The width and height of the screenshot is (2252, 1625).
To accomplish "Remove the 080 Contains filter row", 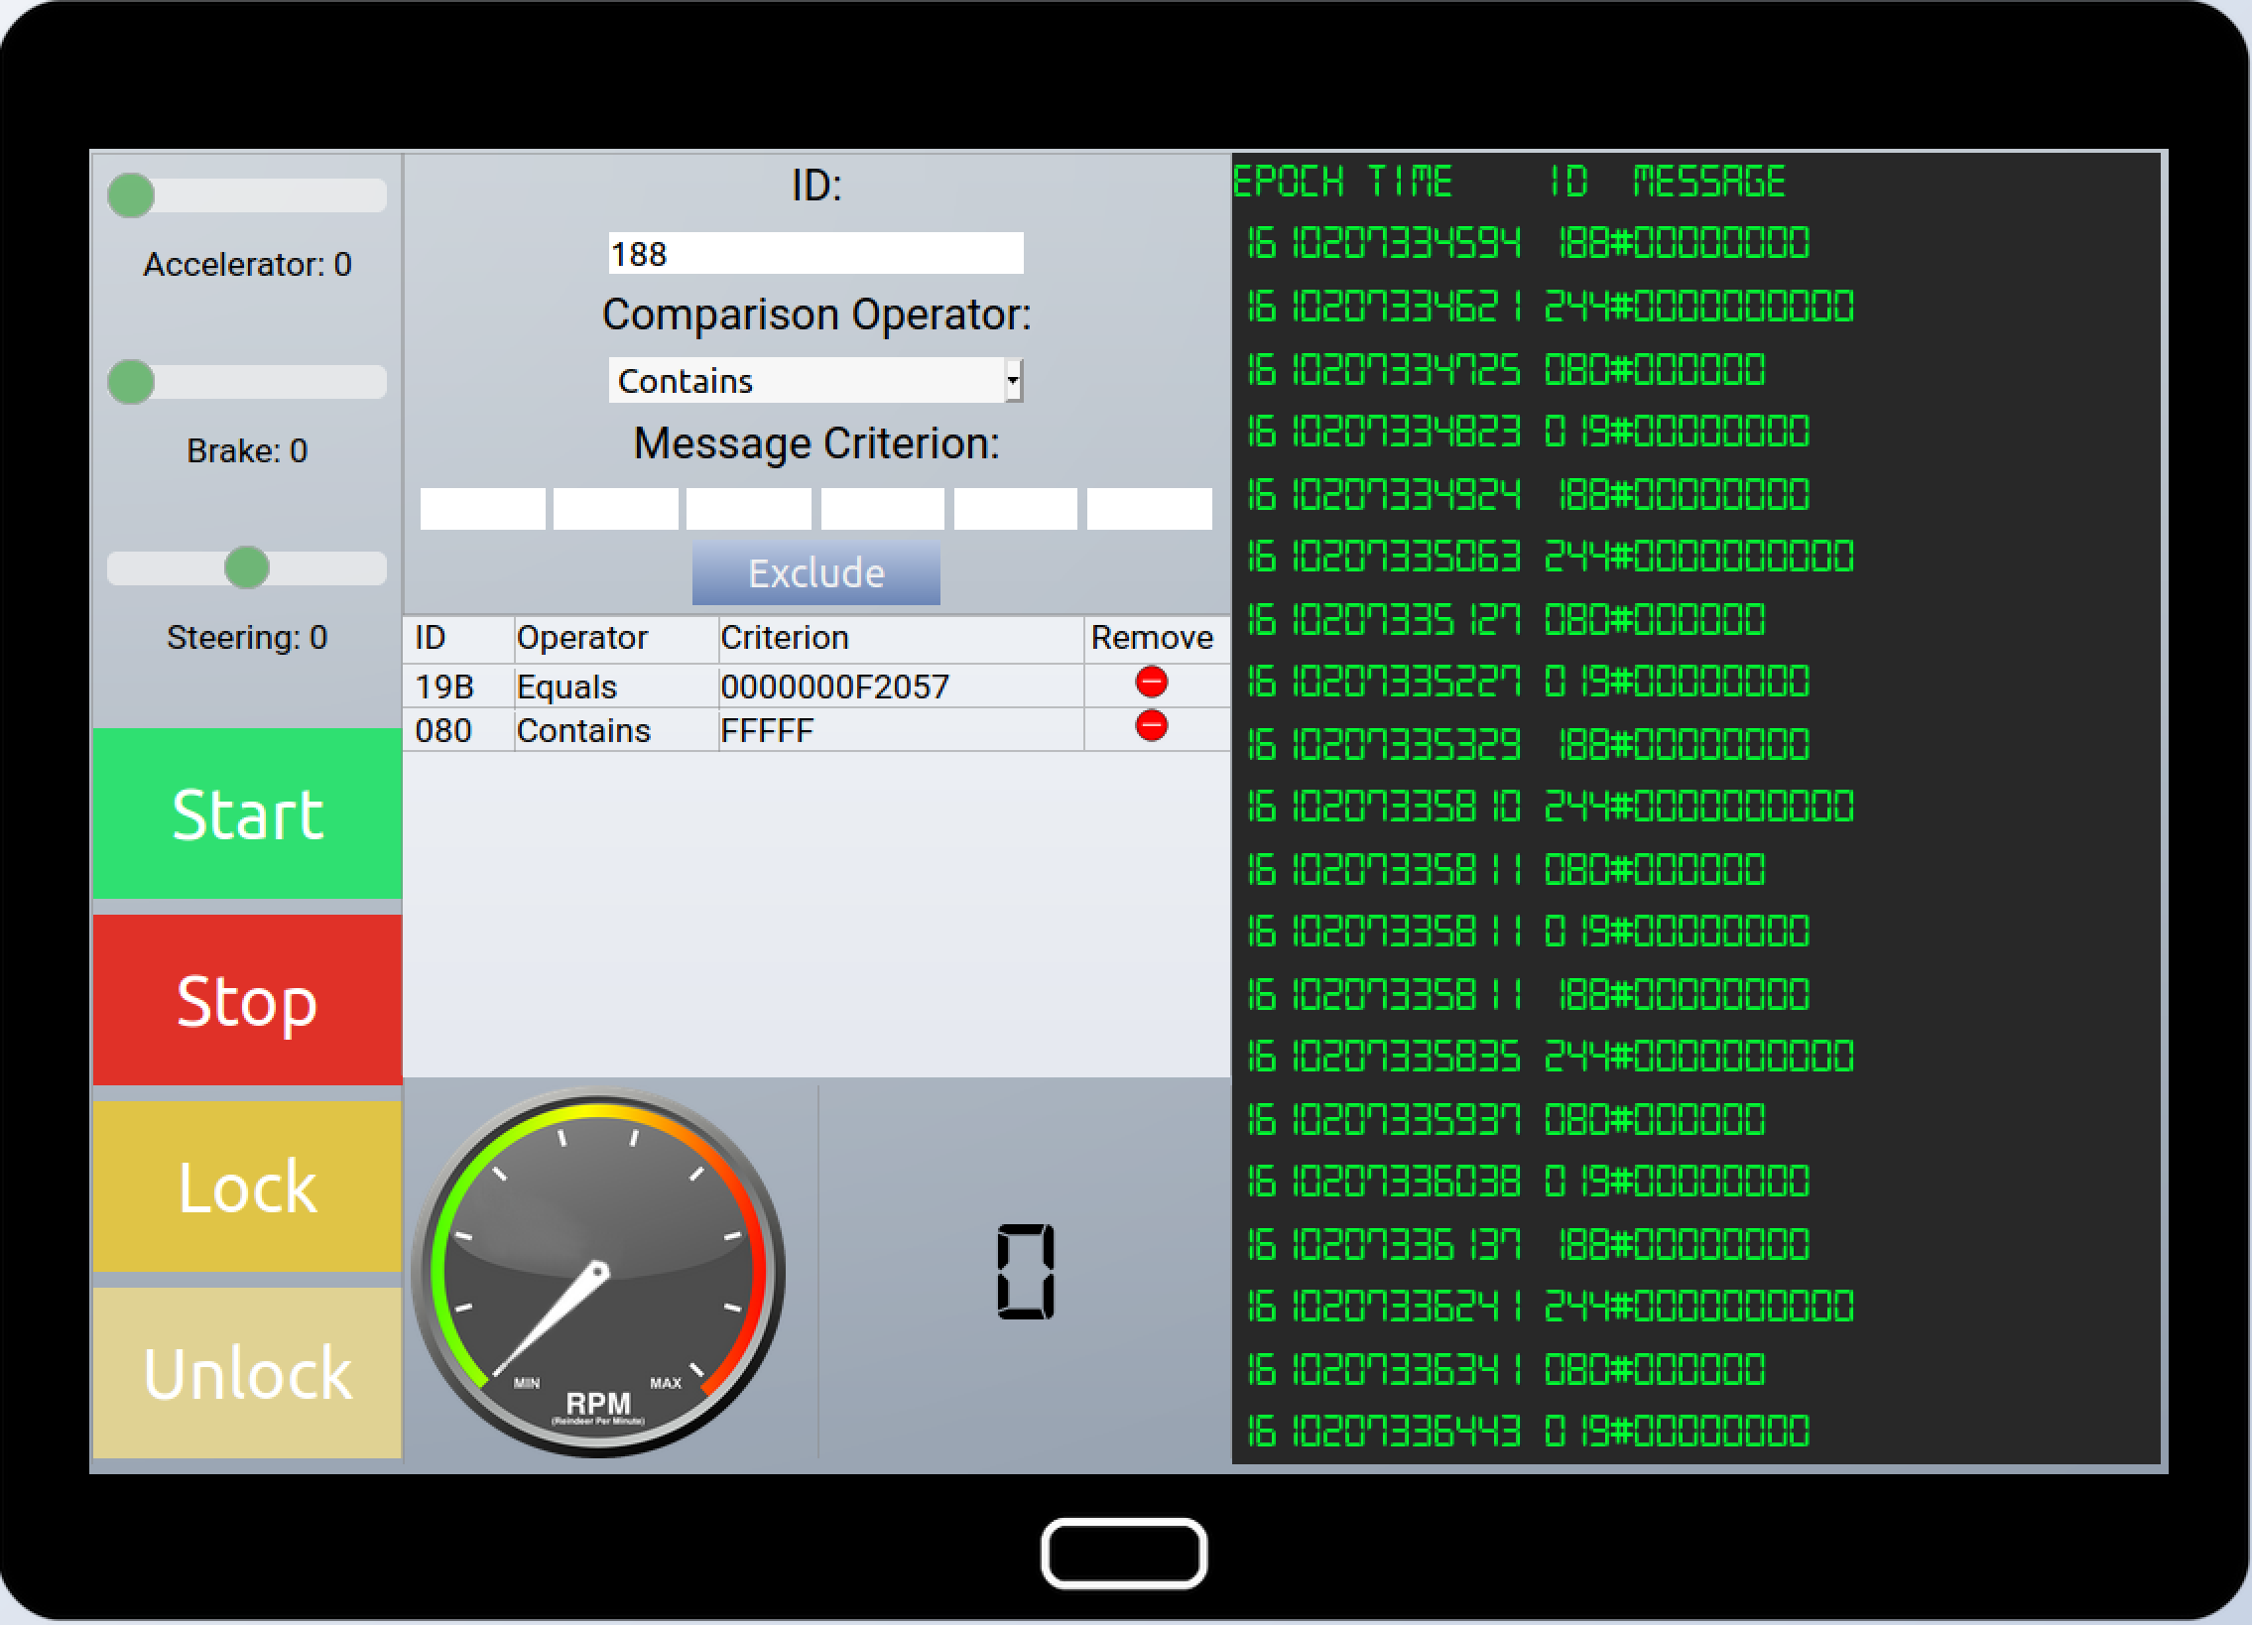I will coord(1151,726).
